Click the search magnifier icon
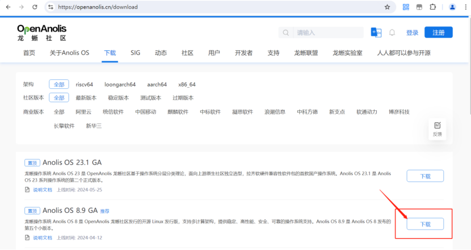The height and width of the screenshot is (250, 471). point(285,33)
